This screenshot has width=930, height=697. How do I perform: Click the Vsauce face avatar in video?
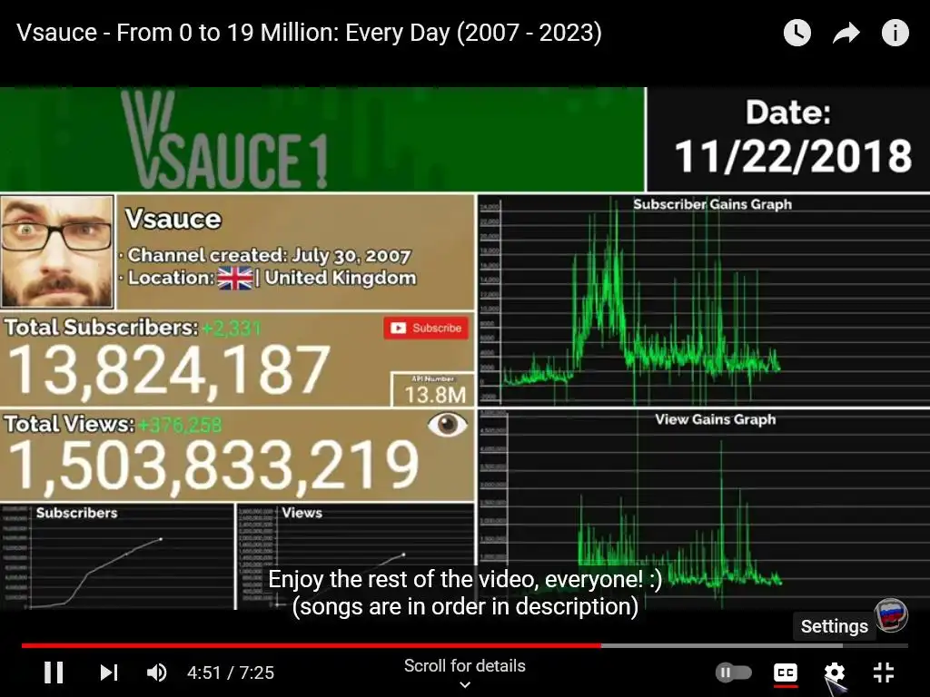57,252
